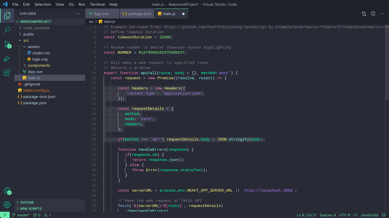This screenshot has height=218, width=389.
Task: Open App.vue in the file explorer
Action: click(50, 72)
